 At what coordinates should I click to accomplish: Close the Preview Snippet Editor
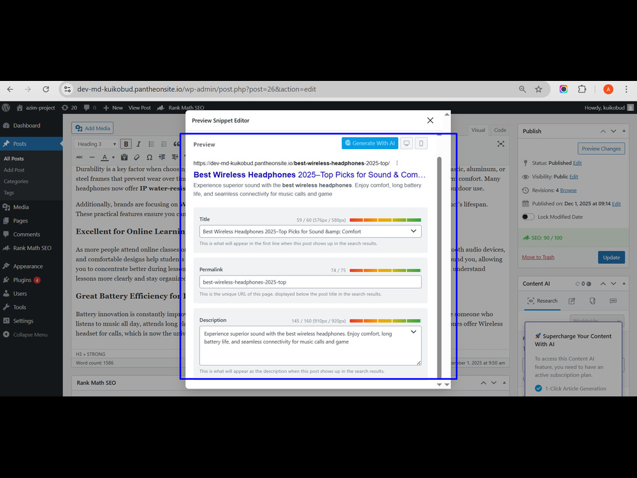pos(430,120)
